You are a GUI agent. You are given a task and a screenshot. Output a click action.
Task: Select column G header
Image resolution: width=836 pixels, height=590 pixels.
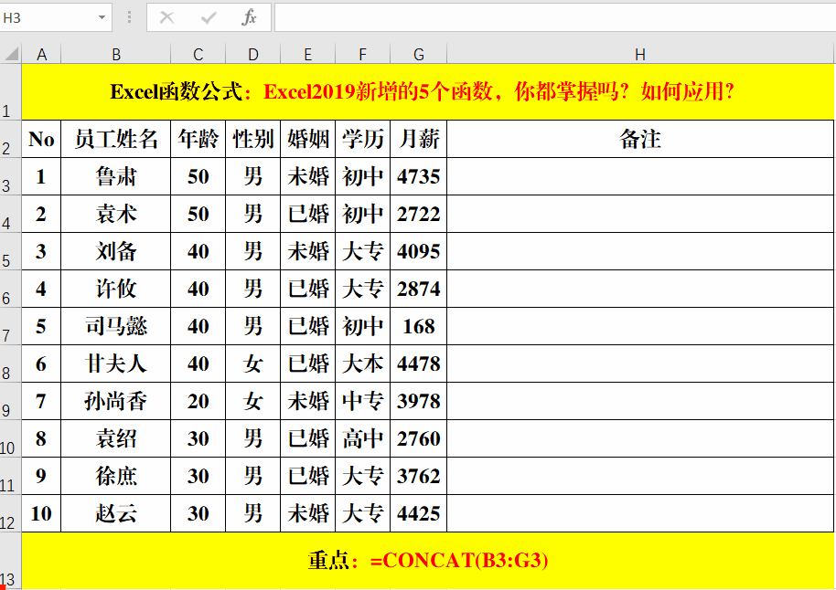(x=419, y=54)
